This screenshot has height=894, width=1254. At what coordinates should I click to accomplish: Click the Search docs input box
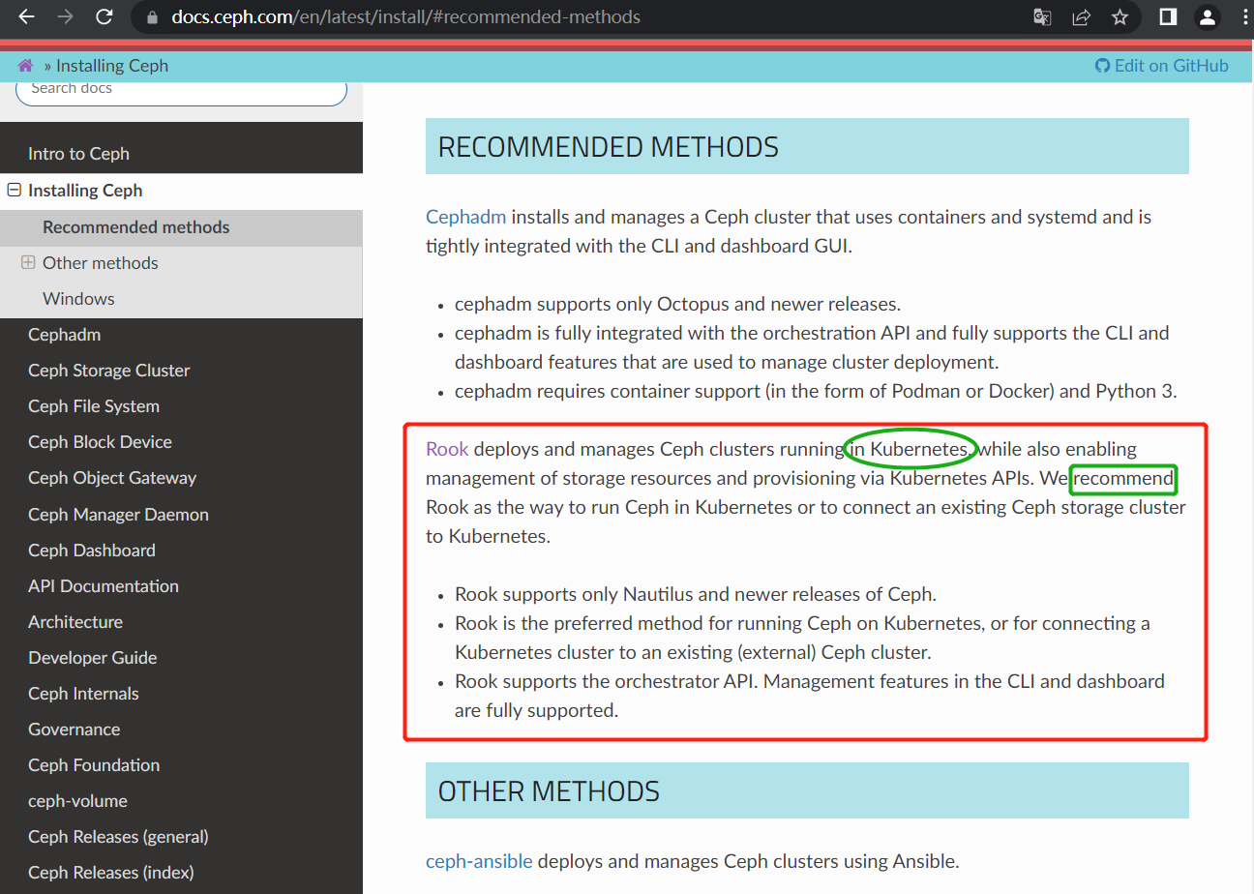tap(181, 89)
